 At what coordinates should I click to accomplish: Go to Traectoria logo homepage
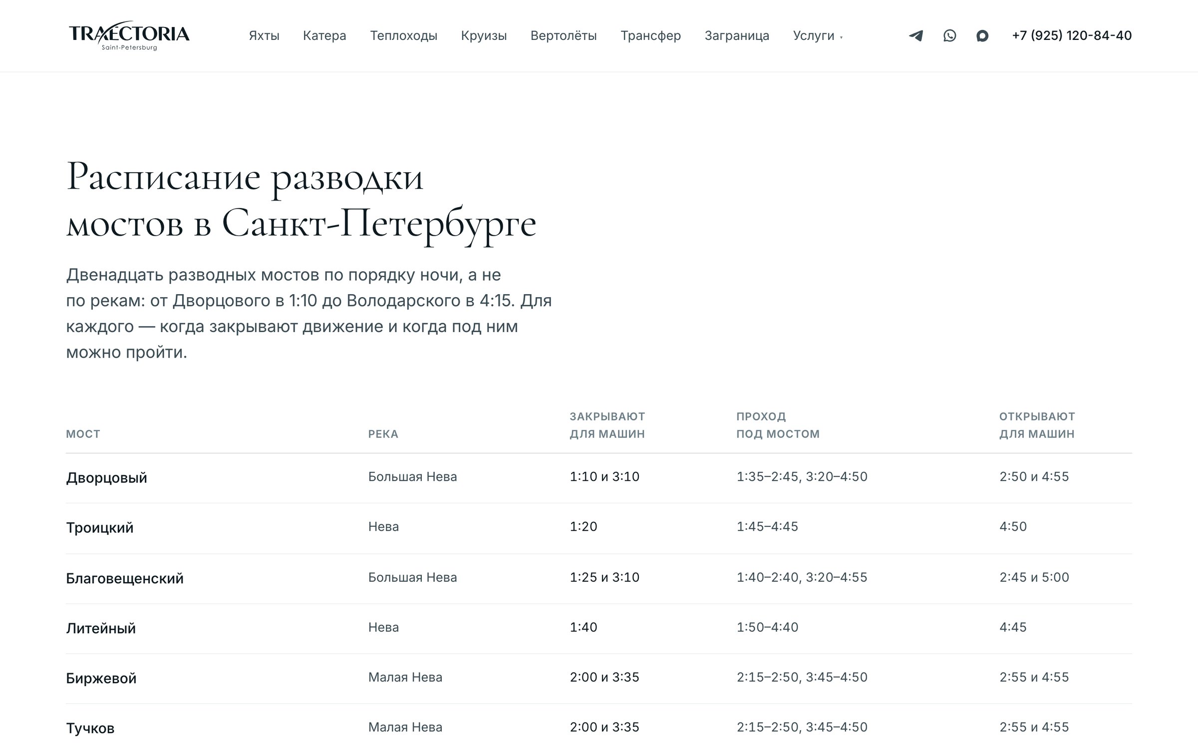pyautogui.click(x=129, y=35)
